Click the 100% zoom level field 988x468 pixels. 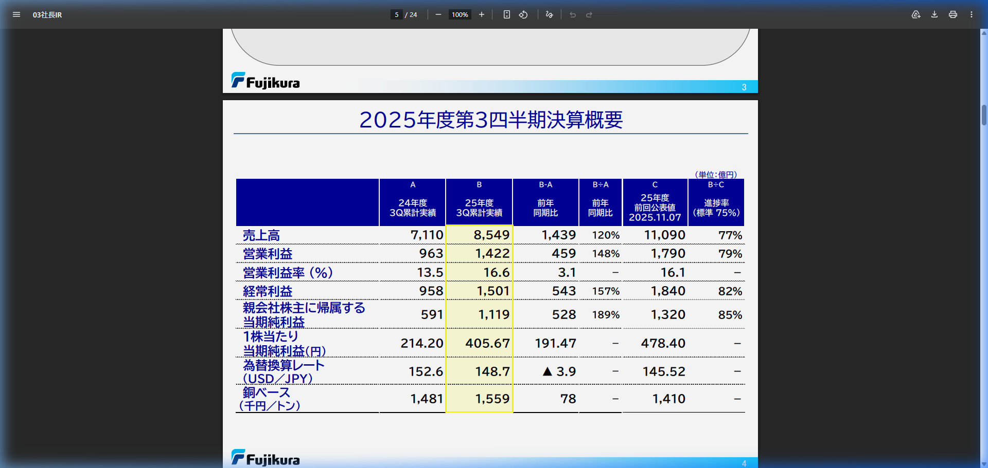(460, 14)
